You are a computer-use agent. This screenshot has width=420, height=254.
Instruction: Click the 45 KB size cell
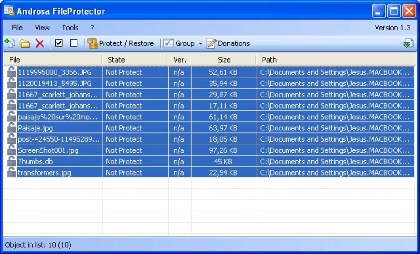pyautogui.click(x=223, y=162)
